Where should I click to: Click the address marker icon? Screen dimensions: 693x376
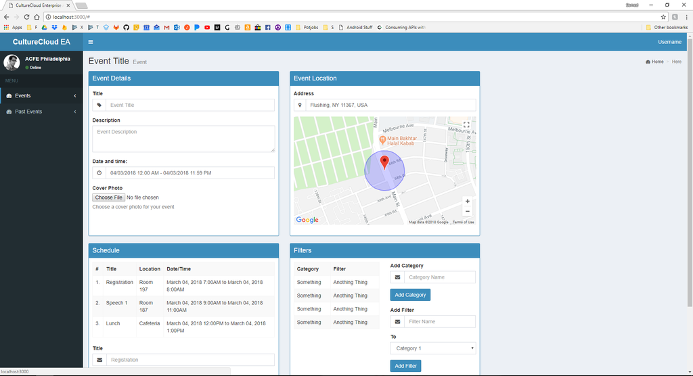[x=300, y=105]
